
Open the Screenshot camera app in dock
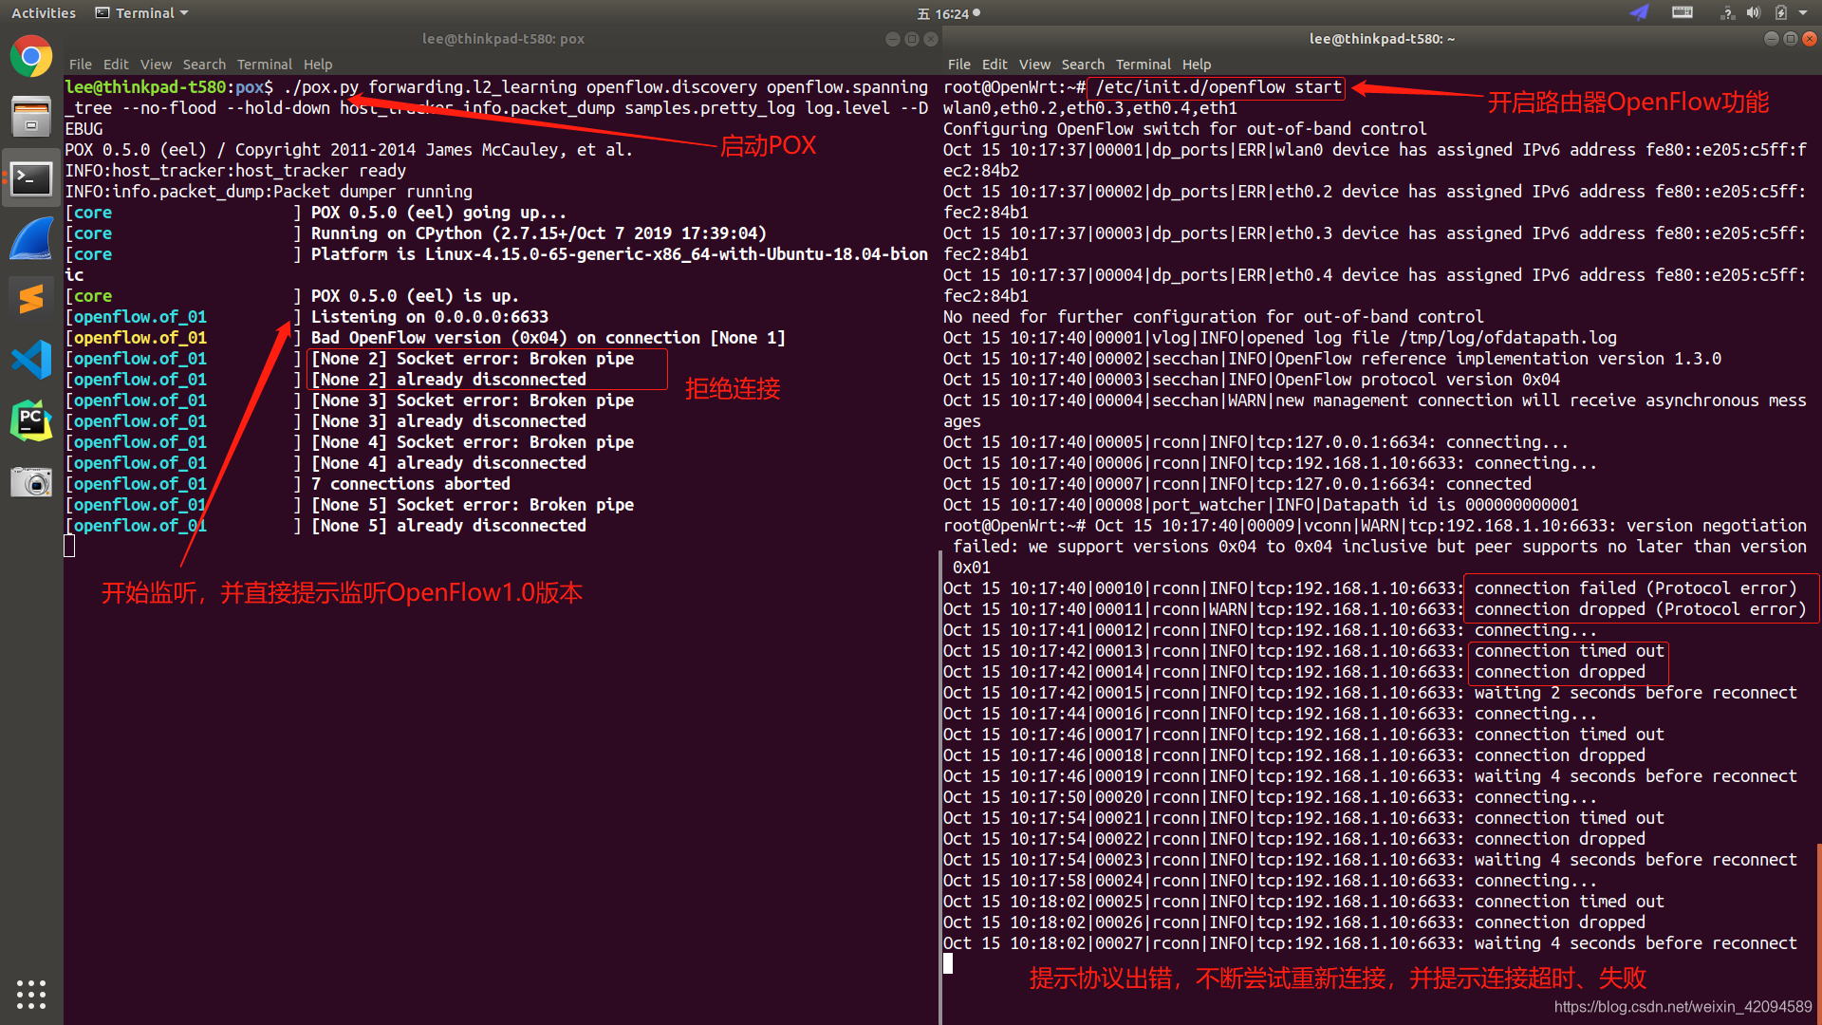point(31,481)
